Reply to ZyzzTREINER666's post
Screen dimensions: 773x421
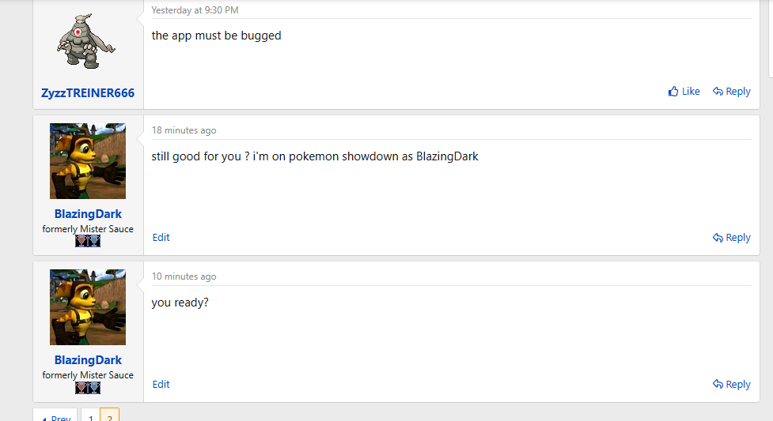click(731, 92)
